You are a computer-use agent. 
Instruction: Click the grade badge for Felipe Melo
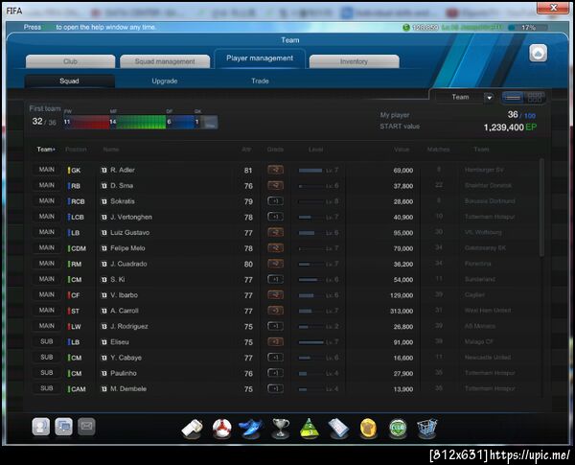point(275,248)
